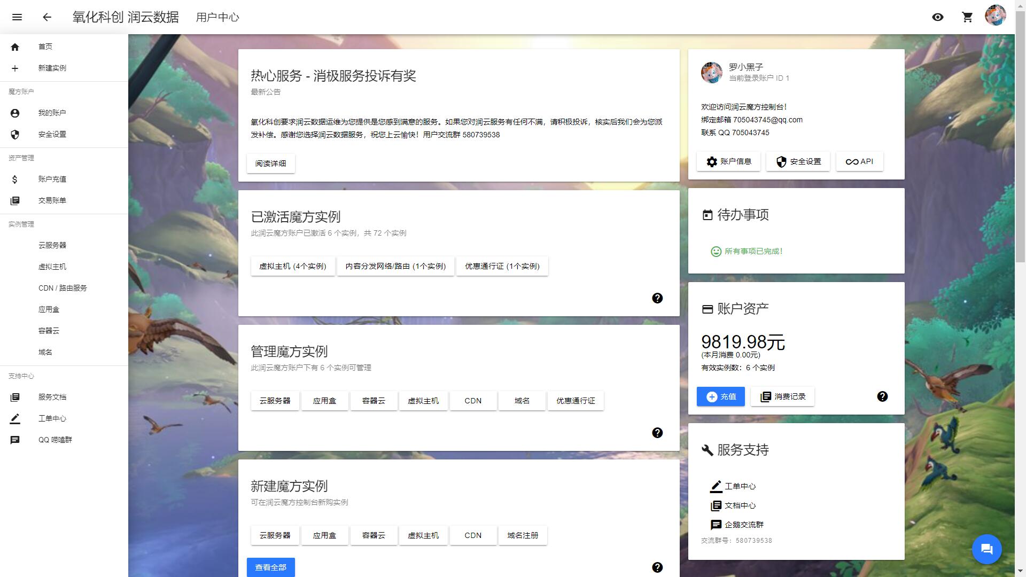Go to 首页 in the sidebar

[64, 46]
